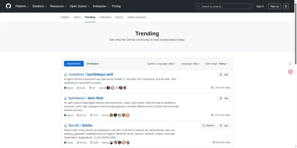Click Python language label of deer-flow
This screenshot has height=148, width=297.
tap(70, 115)
